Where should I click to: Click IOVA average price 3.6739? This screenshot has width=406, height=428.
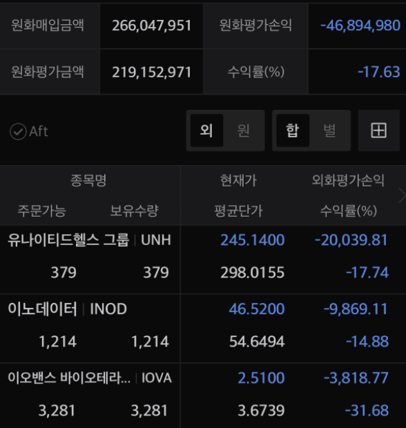261,411
